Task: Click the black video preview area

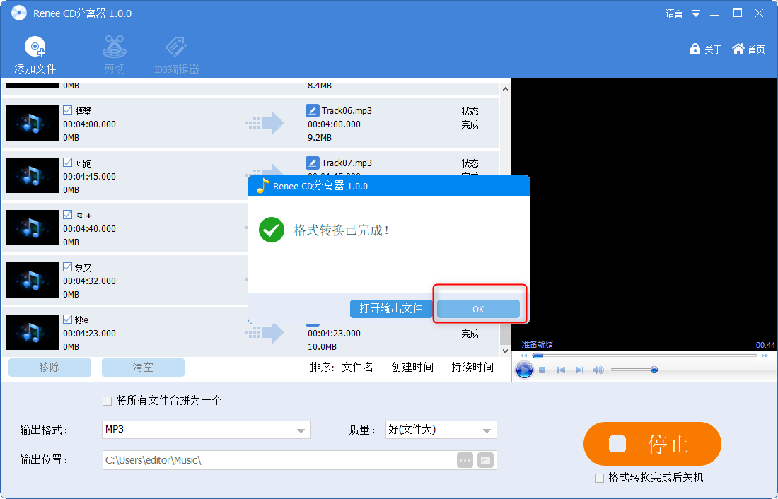Action: tap(644, 213)
